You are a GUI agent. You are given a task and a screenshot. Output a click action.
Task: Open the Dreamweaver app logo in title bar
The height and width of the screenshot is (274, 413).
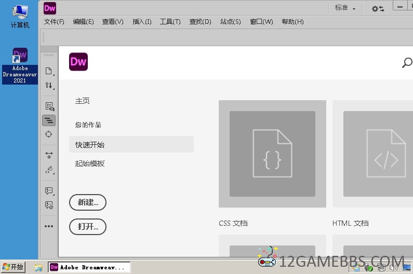pyautogui.click(x=50, y=8)
